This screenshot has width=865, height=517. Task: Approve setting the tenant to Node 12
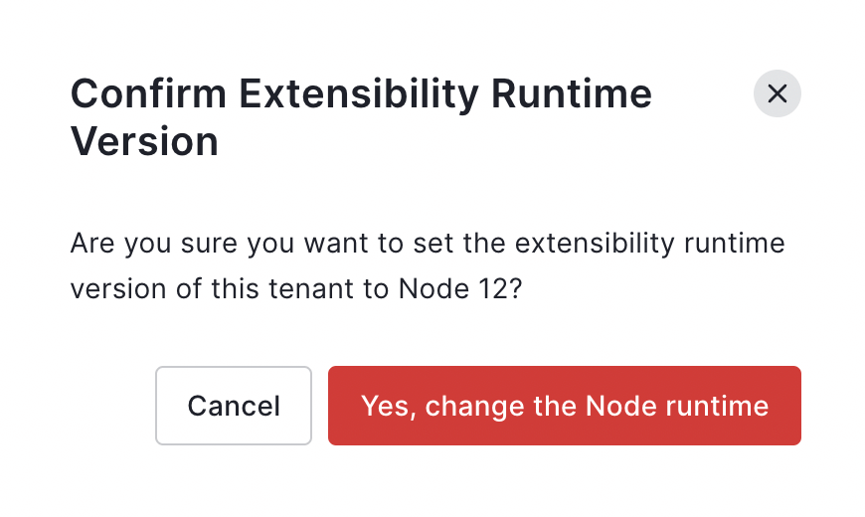[x=565, y=406]
